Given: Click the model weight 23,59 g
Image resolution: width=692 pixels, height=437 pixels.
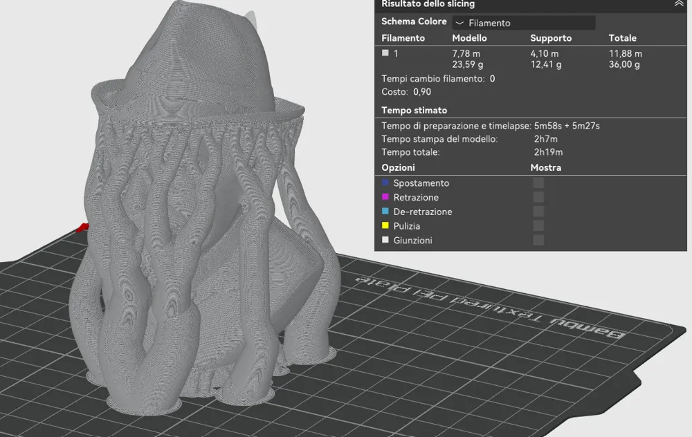Looking at the screenshot, I should (467, 64).
